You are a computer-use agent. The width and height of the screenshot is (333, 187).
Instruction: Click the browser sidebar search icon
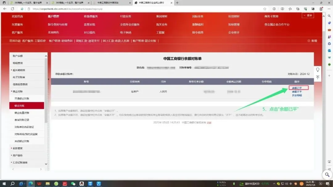point(329,16)
